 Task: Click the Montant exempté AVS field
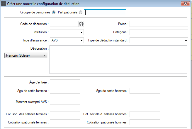coord(65,102)
